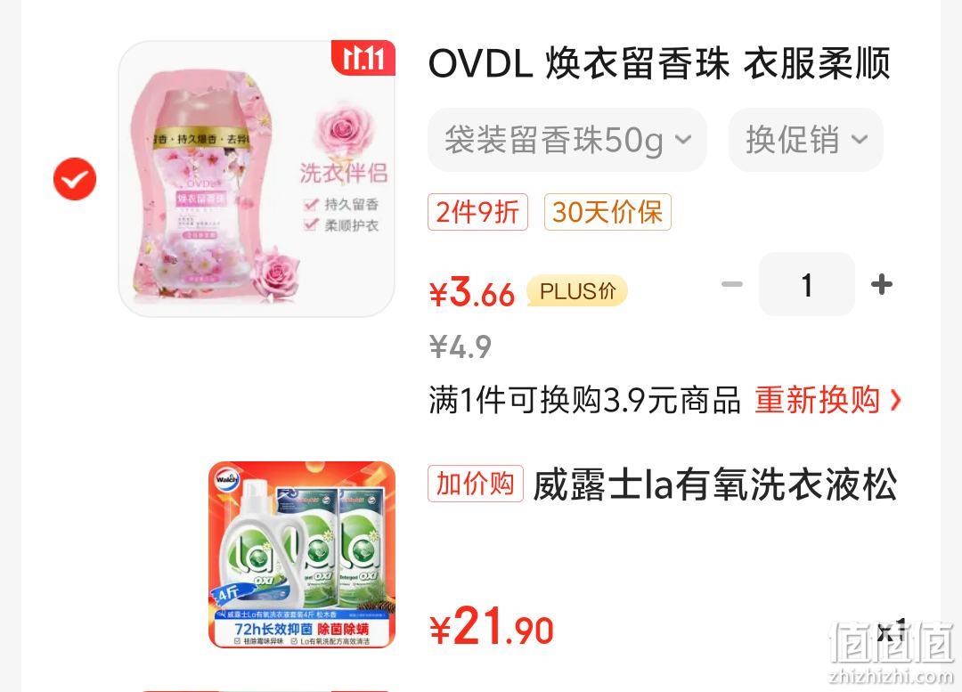Tap the ¥3.66 PLUS price text

[472, 292]
